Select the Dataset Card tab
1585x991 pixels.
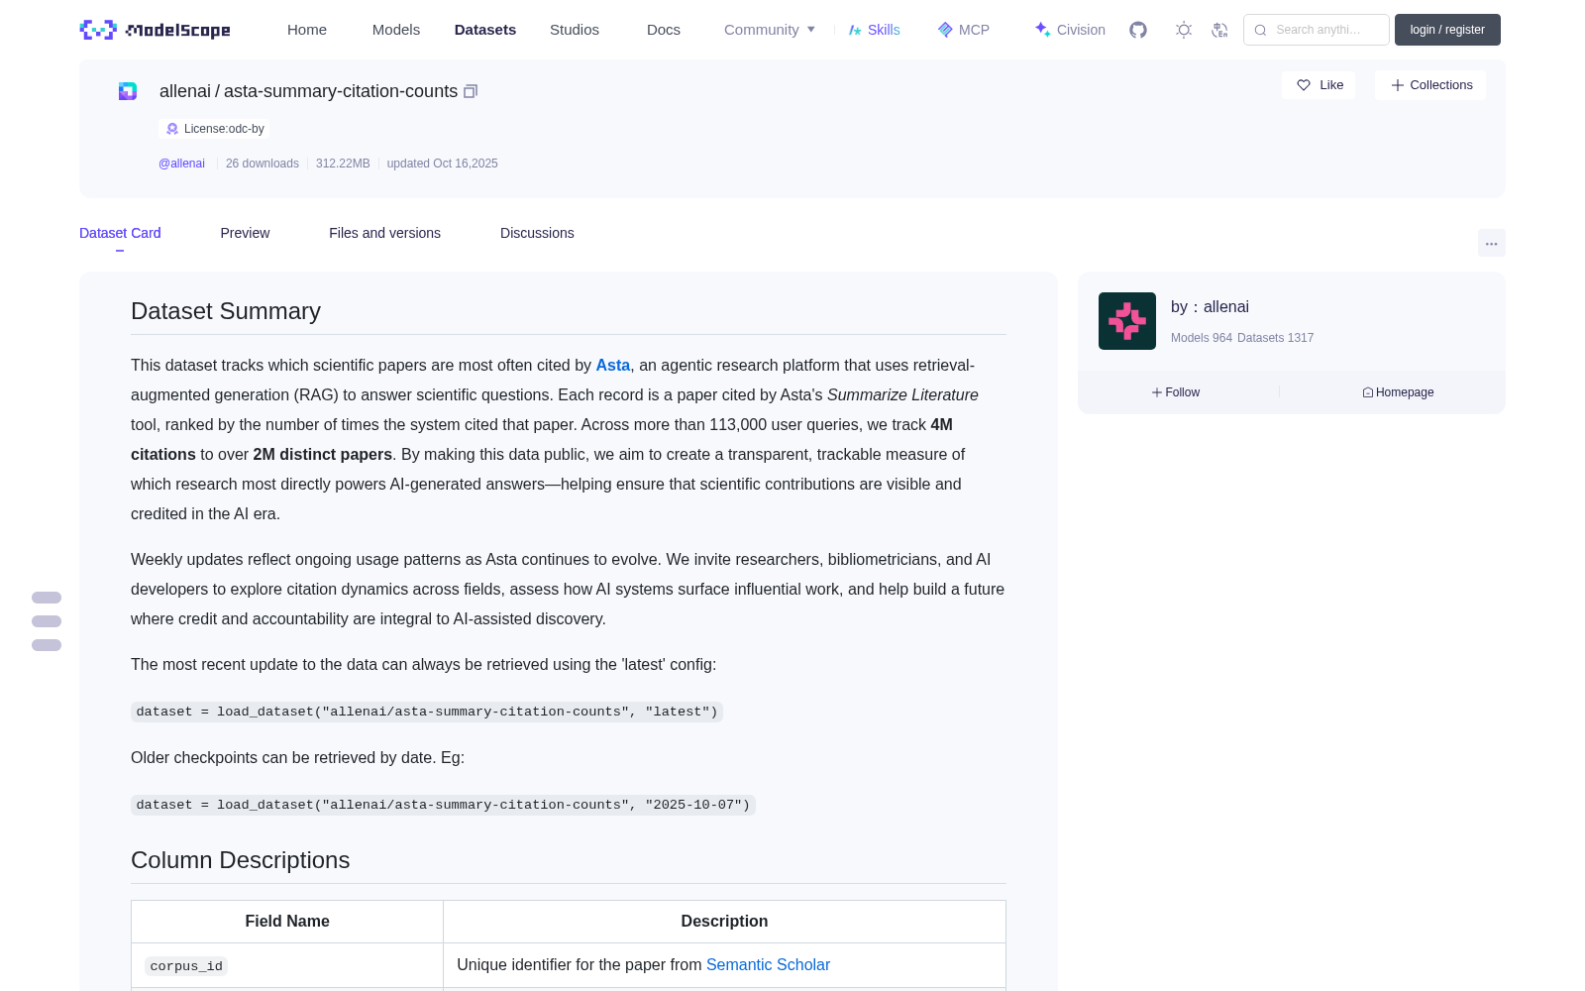(120, 233)
